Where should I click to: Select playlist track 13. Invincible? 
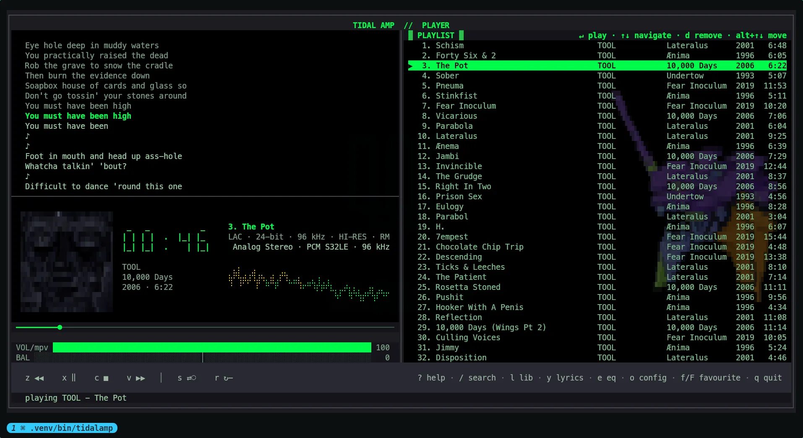click(x=597, y=167)
